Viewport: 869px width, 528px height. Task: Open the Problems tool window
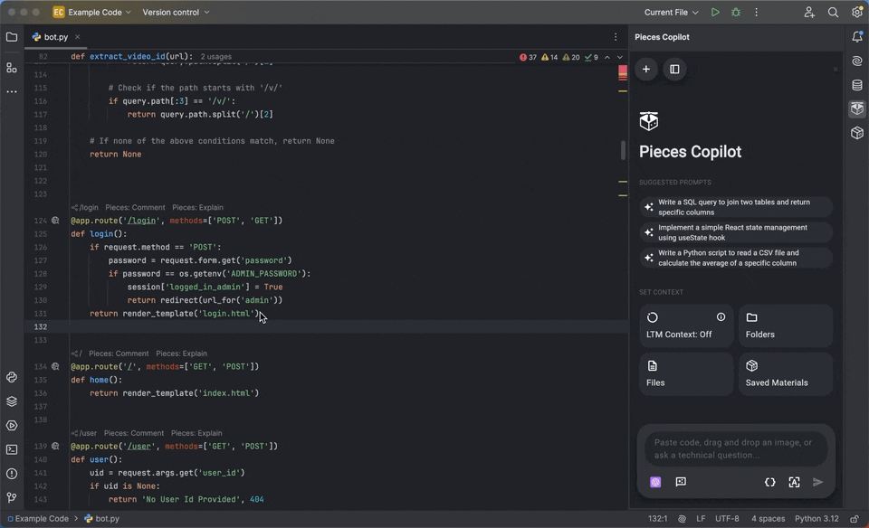[x=12, y=474]
